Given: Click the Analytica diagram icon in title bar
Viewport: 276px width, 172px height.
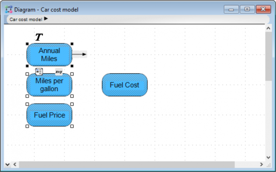Looking at the screenshot, I should tap(9, 9).
